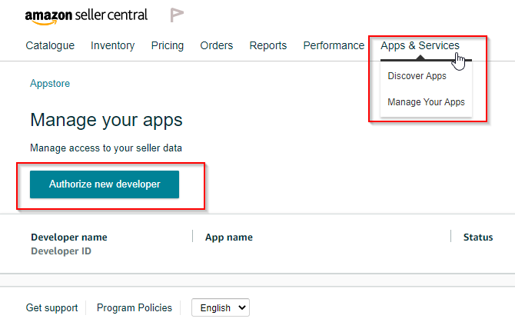
Task: Click the Amazon Seller Central logo
Action: tap(86, 16)
